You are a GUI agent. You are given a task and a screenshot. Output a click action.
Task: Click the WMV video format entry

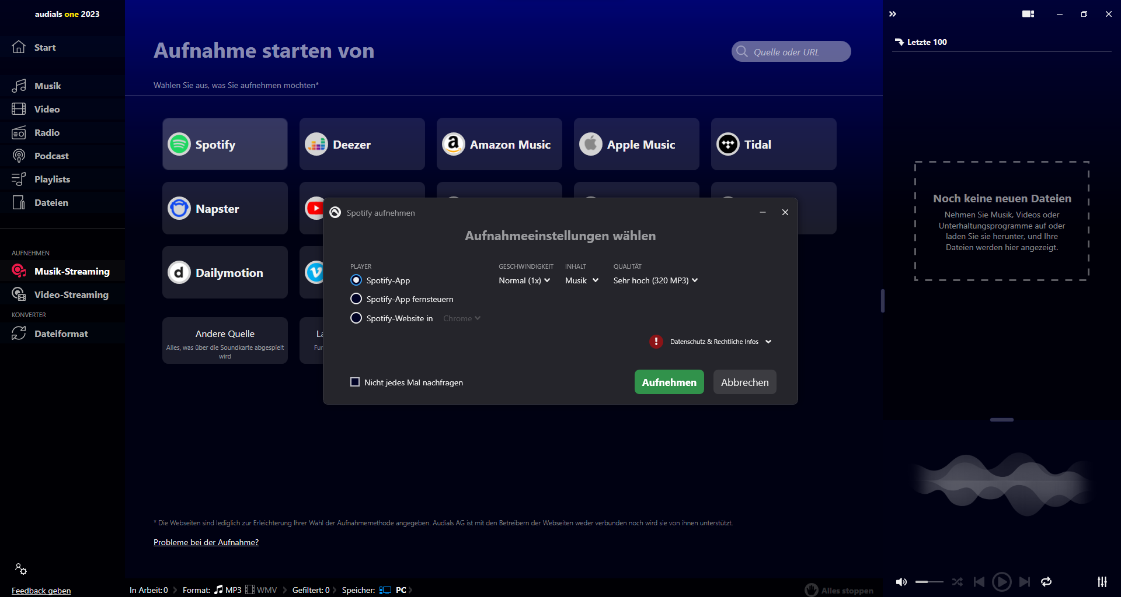(x=261, y=590)
